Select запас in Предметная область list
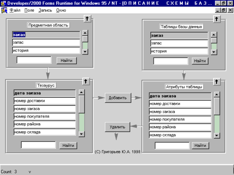The width and height of the screenshot is (234, 175). click(x=46, y=42)
